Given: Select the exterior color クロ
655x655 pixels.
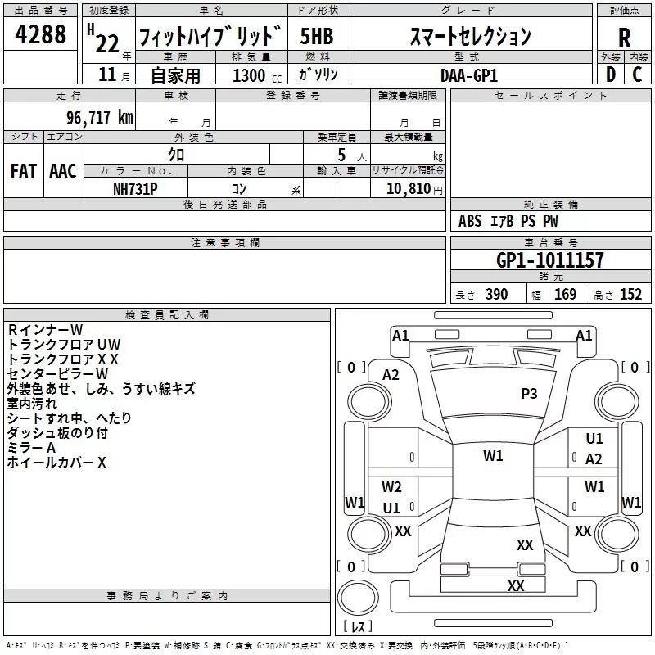Looking at the screenshot, I should pos(176,155).
